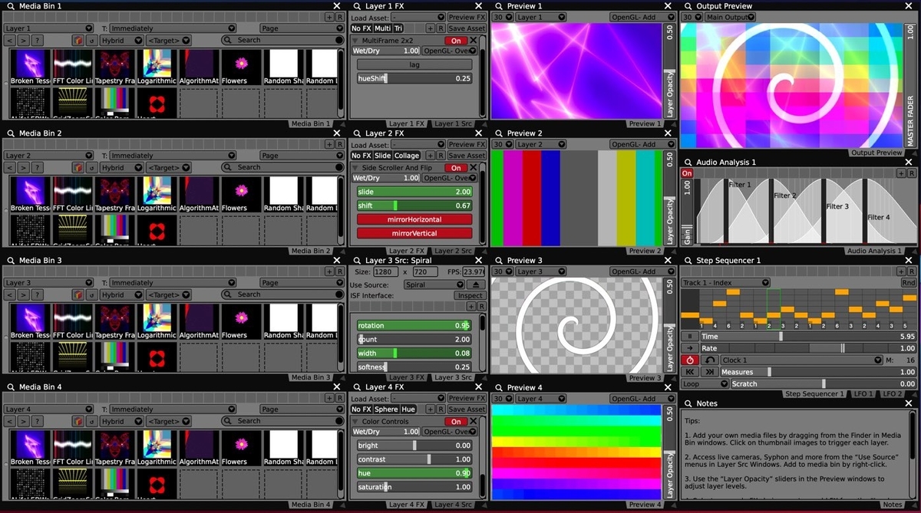Open the Immediately trigger dropdown in Media Bin 2
The height and width of the screenshot is (513, 921).
click(x=172, y=156)
